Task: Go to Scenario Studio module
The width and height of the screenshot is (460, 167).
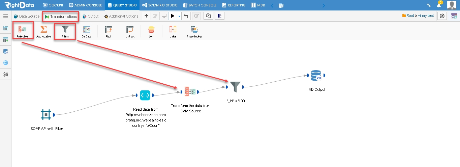Action: tap(160, 5)
